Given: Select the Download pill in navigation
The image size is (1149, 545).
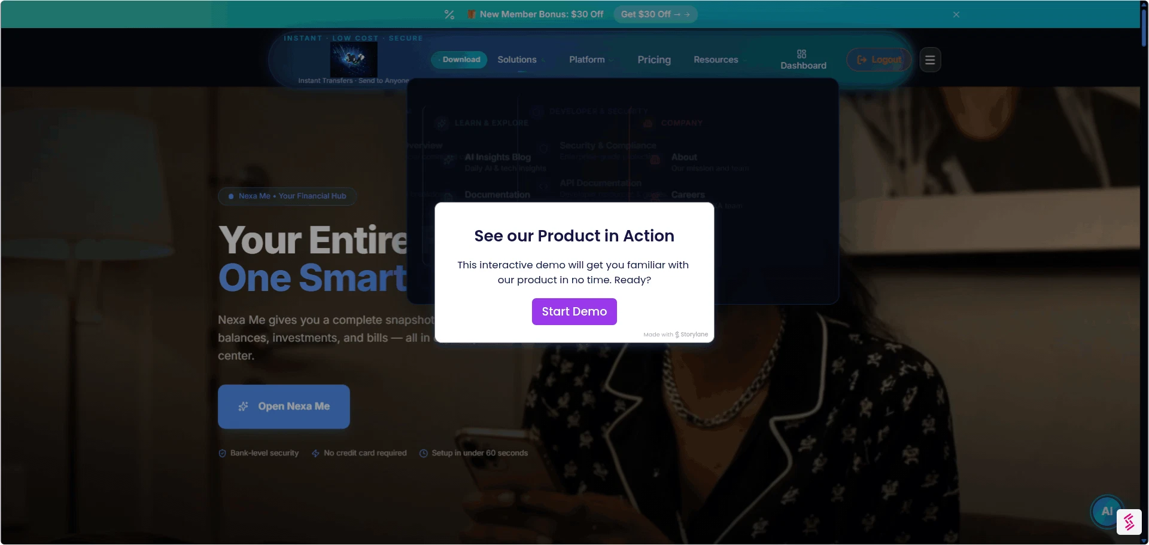Looking at the screenshot, I should pos(459,60).
